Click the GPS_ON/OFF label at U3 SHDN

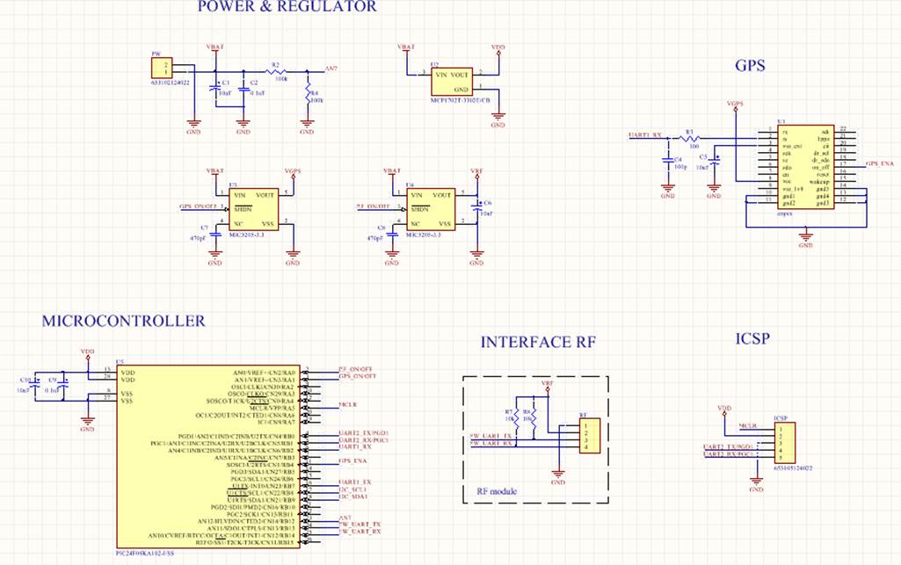pos(199,206)
